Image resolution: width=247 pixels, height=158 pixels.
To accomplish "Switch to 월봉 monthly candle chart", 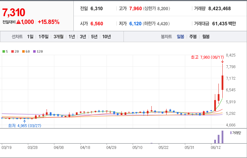I will tap(206, 37).
